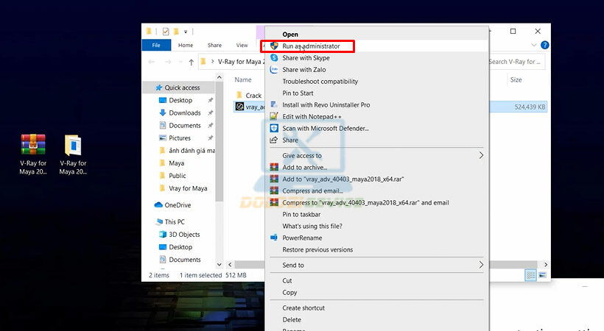Open the Quick Access Toolbar dropdown arrow

click(186, 32)
